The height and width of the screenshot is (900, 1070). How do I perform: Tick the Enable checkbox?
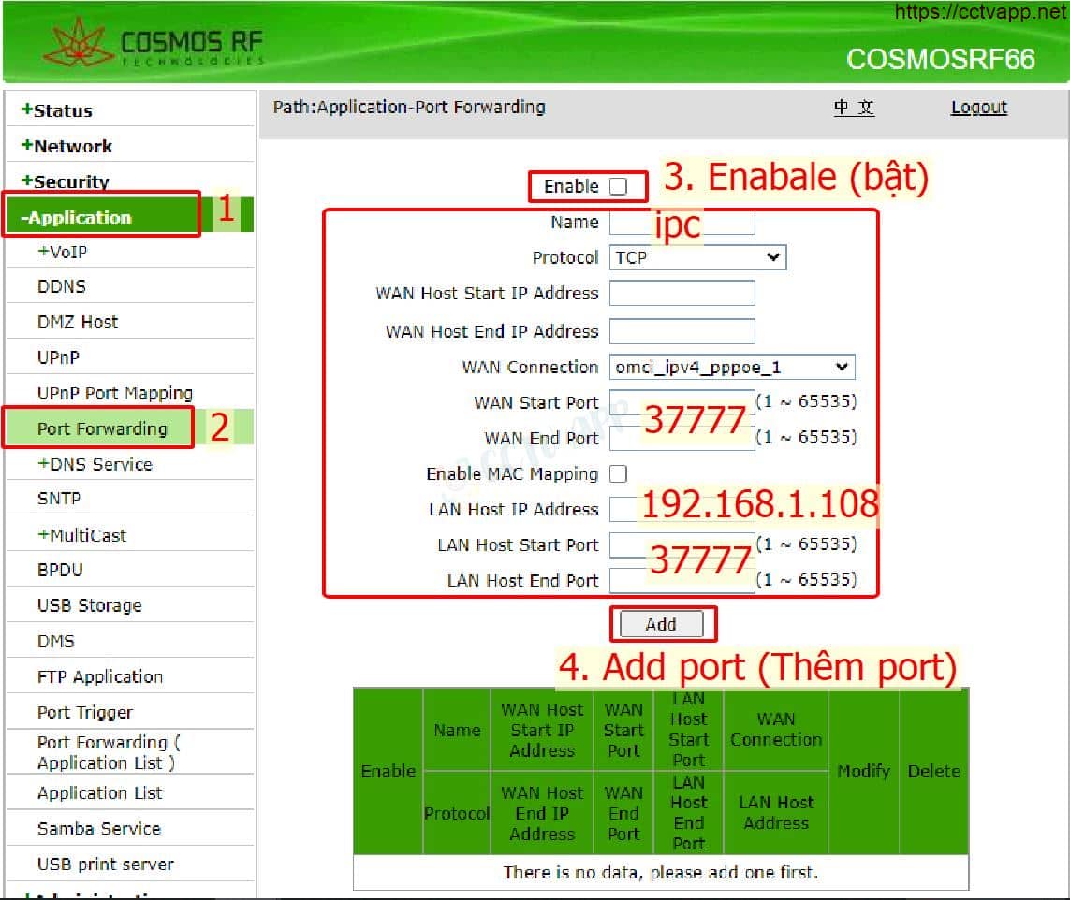click(x=618, y=186)
